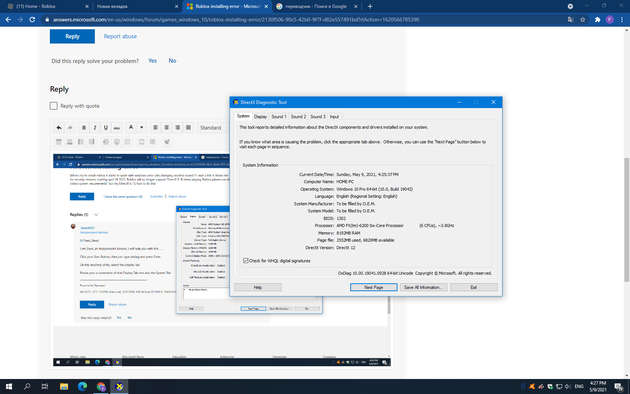Toggle bold formatting in the editor
Viewport: 630px width, 394px height.
tap(84, 128)
